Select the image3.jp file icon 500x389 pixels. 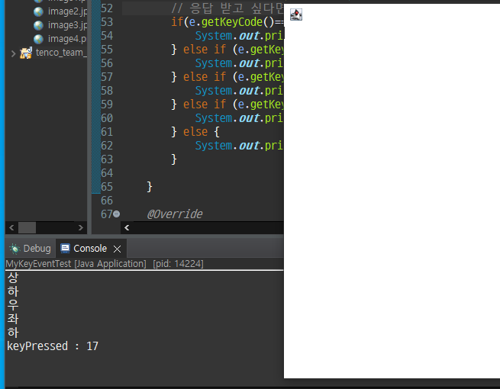39,25
